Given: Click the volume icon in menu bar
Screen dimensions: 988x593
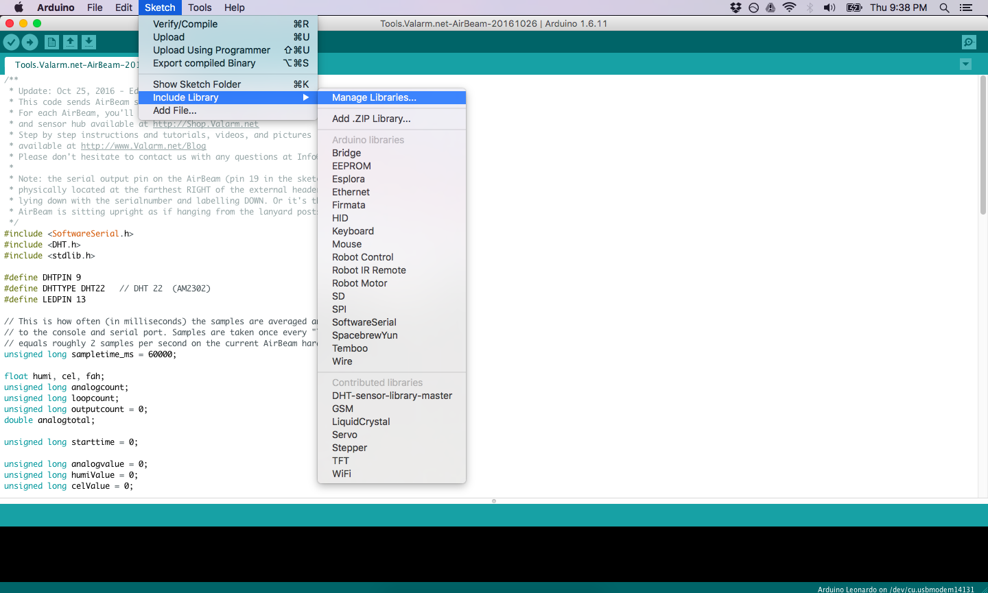Looking at the screenshot, I should [x=830, y=8].
